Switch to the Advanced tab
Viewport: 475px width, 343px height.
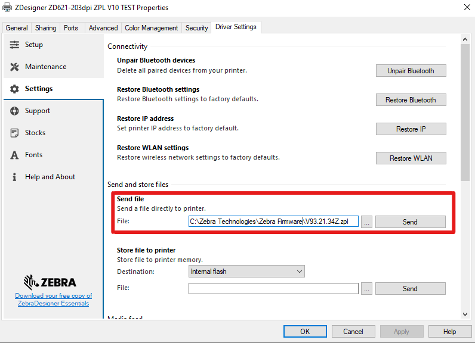pyautogui.click(x=103, y=28)
